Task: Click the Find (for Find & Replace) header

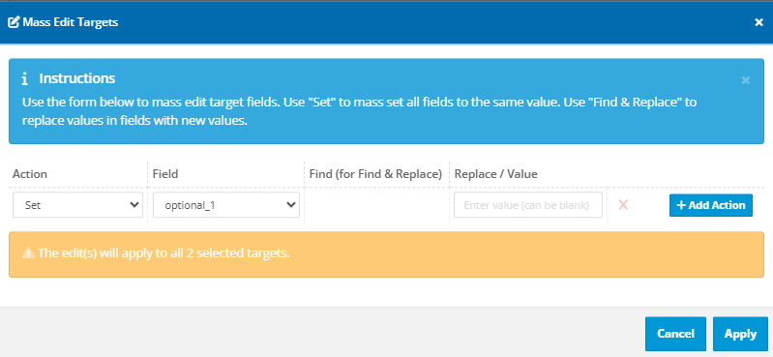Action: pyautogui.click(x=375, y=173)
